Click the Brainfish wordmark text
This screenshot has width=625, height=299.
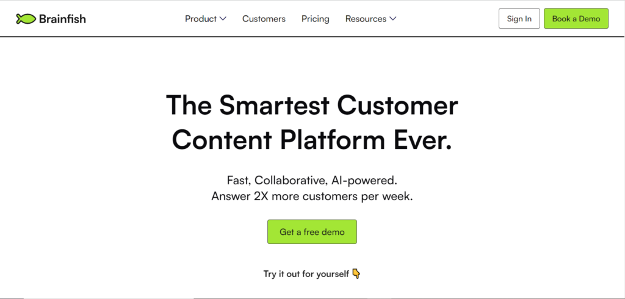tap(62, 19)
